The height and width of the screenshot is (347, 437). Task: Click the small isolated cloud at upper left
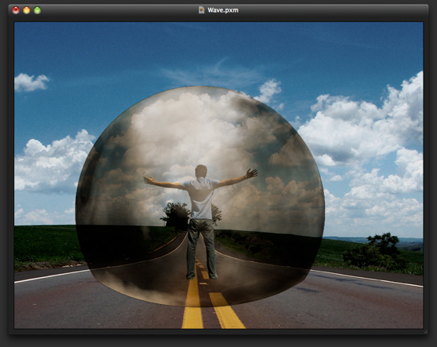tap(31, 83)
